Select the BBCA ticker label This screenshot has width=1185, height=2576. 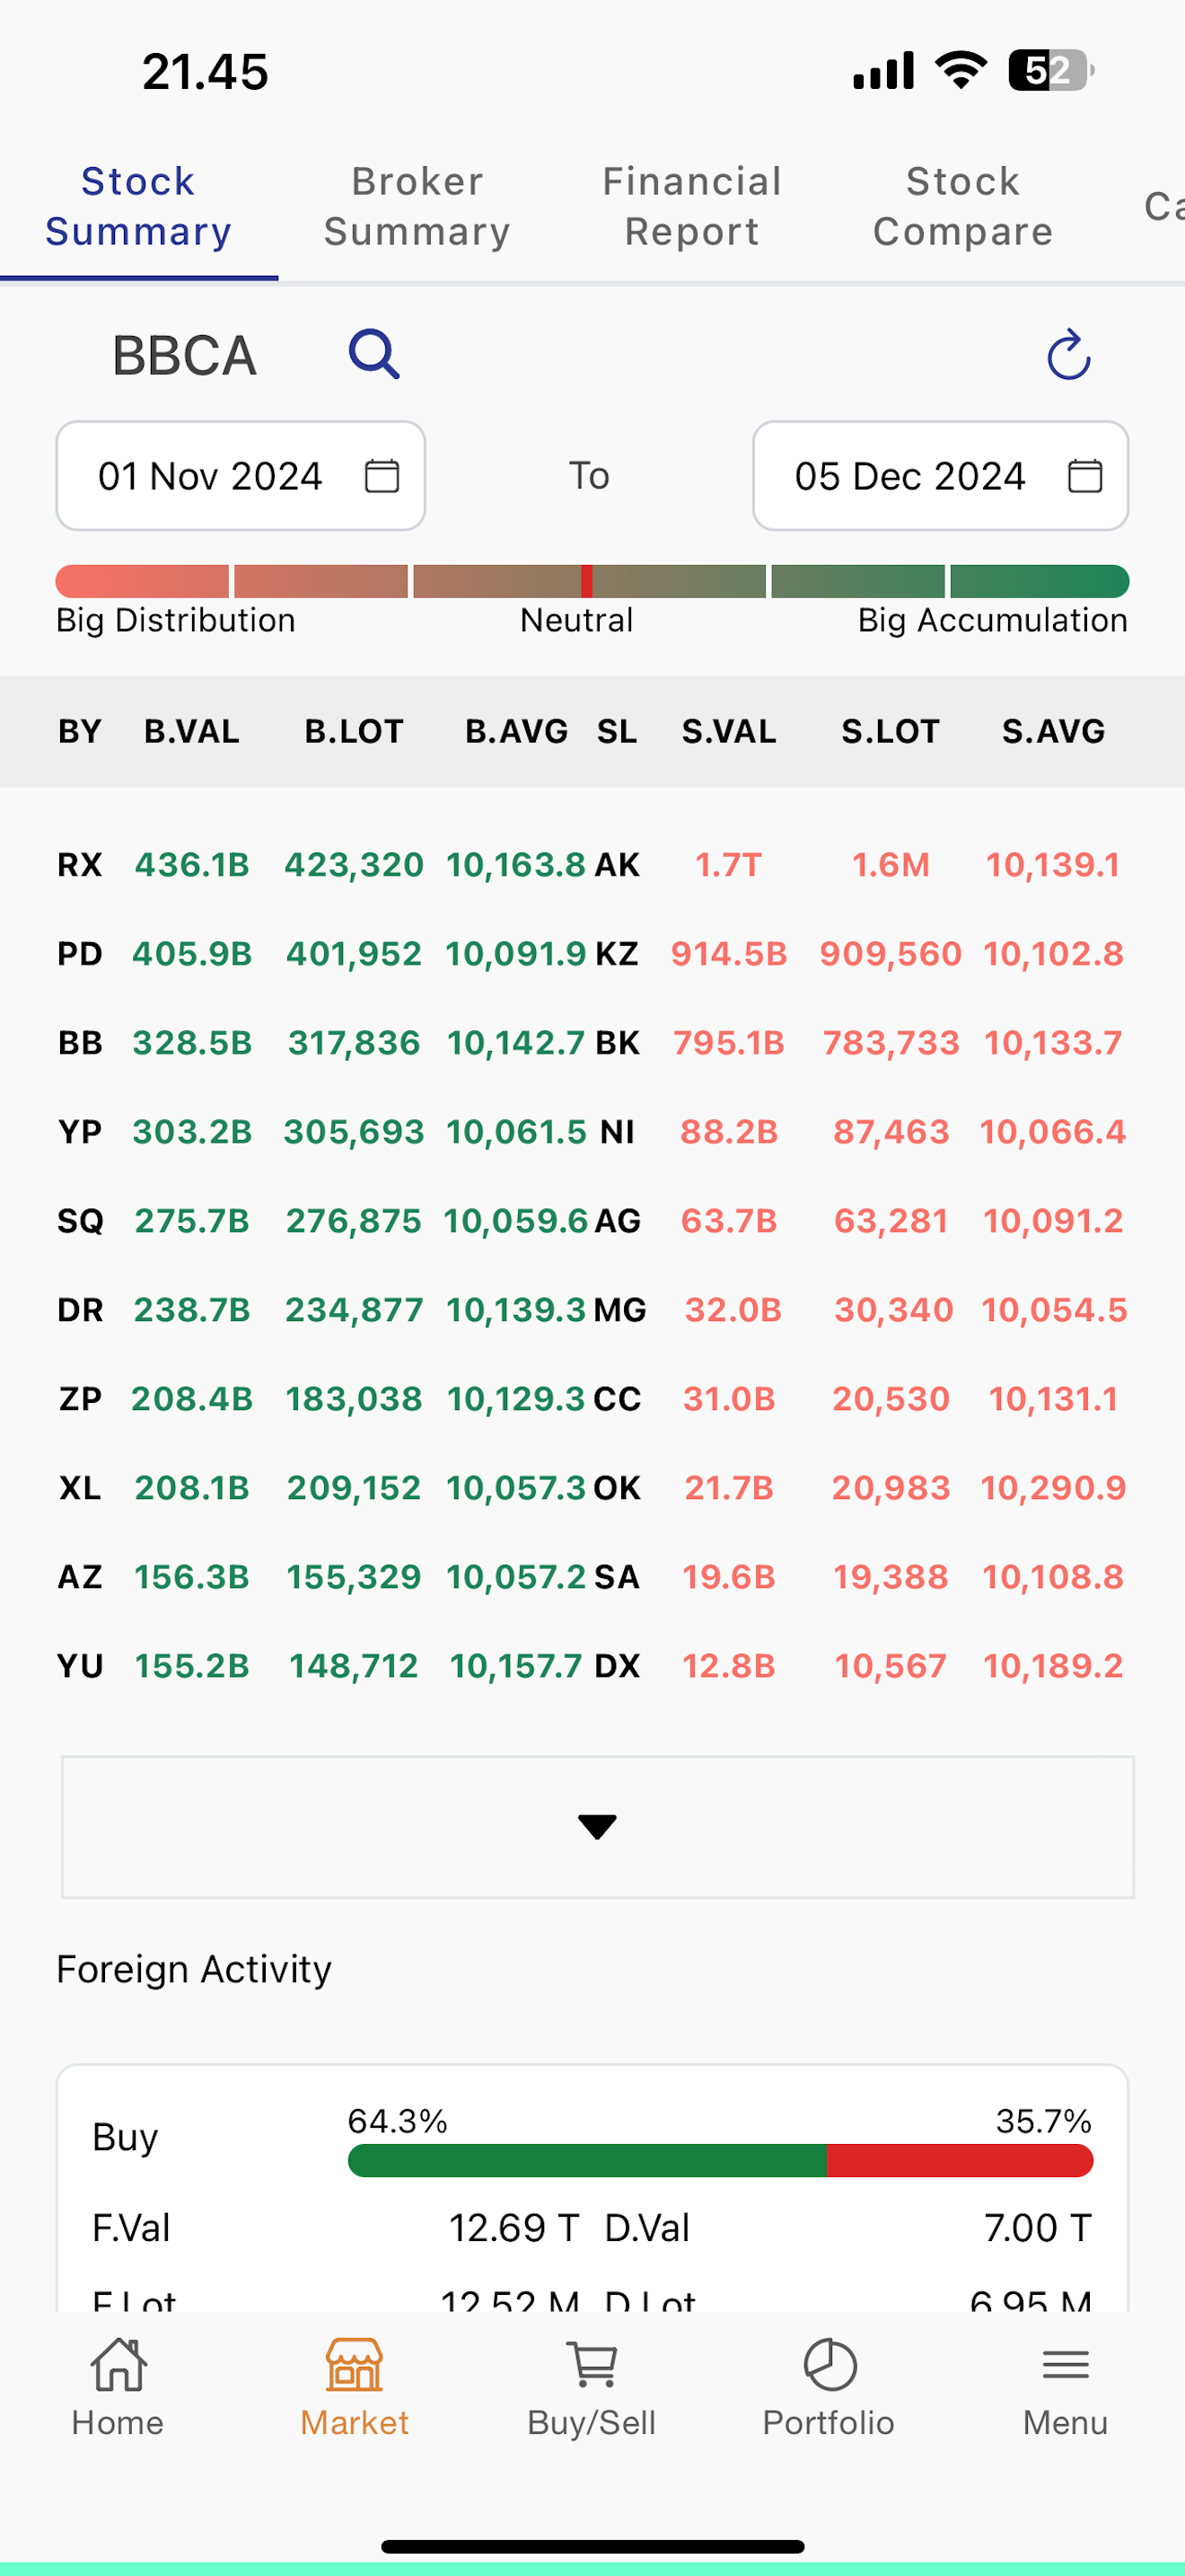[x=185, y=356]
